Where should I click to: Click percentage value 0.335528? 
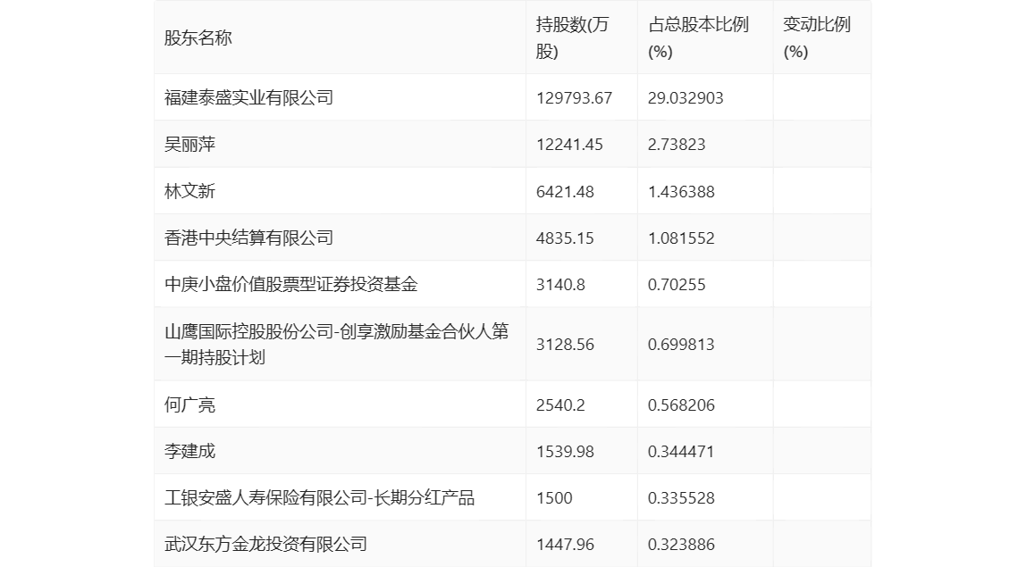pos(681,498)
